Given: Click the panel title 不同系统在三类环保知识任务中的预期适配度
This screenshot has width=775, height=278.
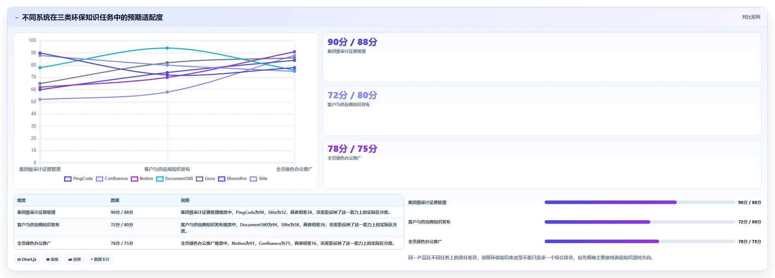Looking at the screenshot, I should pyautogui.click(x=92, y=18).
